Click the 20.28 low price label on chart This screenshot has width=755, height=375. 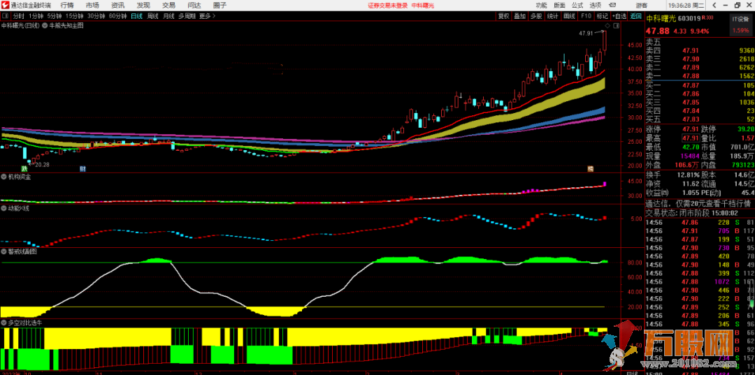tap(43, 164)
